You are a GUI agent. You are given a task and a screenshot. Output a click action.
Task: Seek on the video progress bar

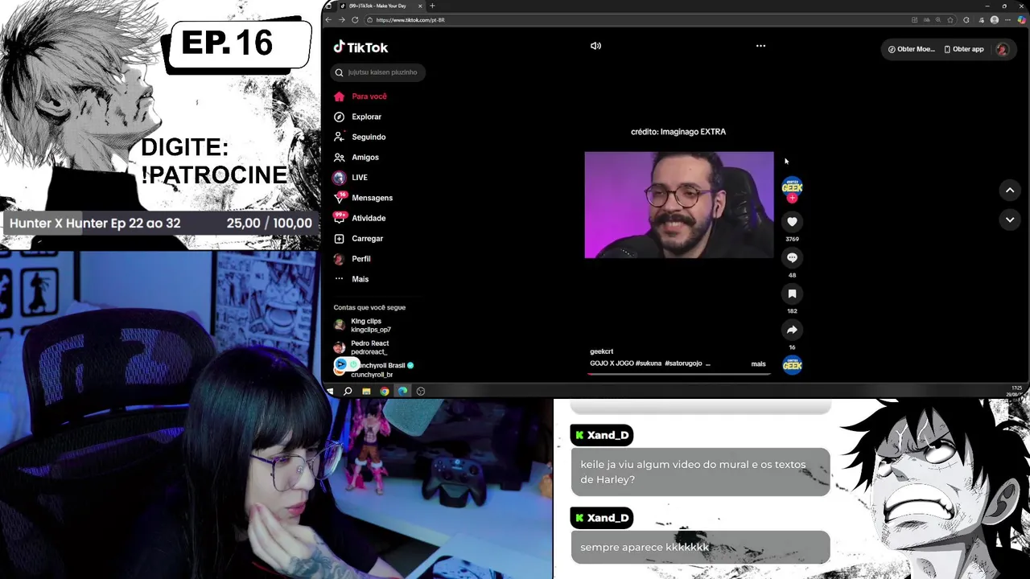tap(679, 373)
